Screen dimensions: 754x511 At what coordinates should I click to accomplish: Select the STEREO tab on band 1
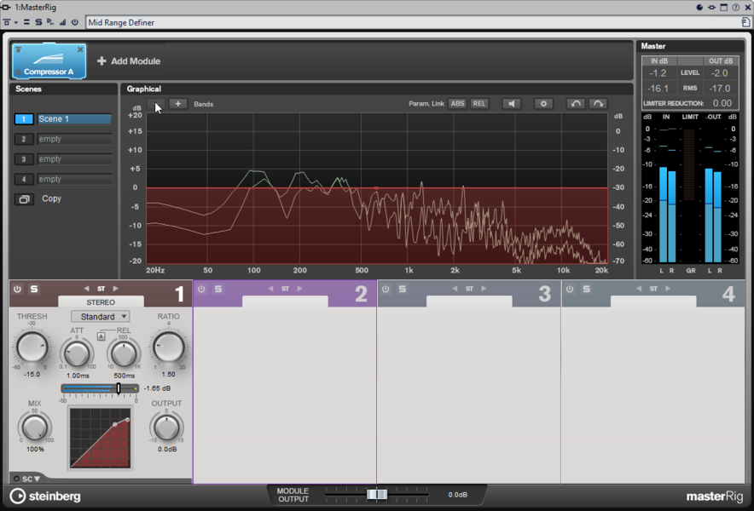101,302
